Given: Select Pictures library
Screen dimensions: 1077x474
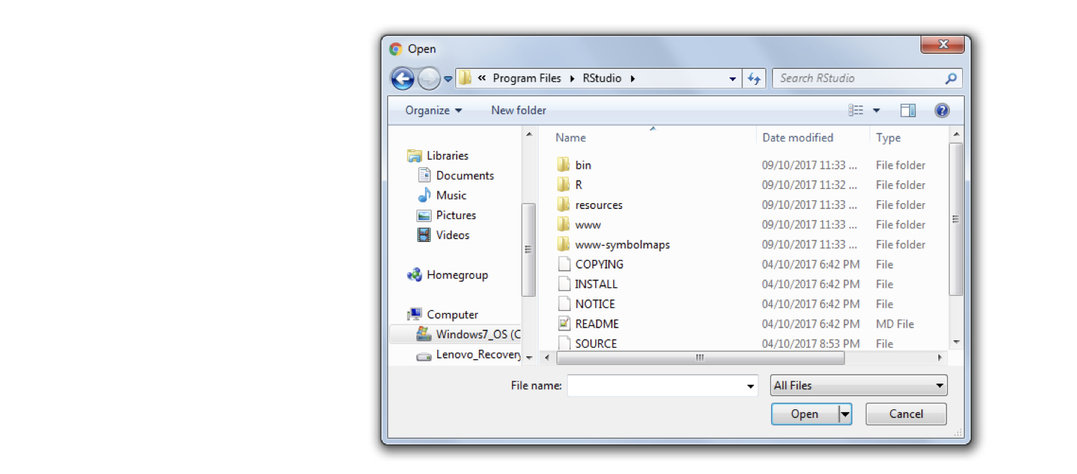Looking at the screenshot, I should [x=447, y=215].
